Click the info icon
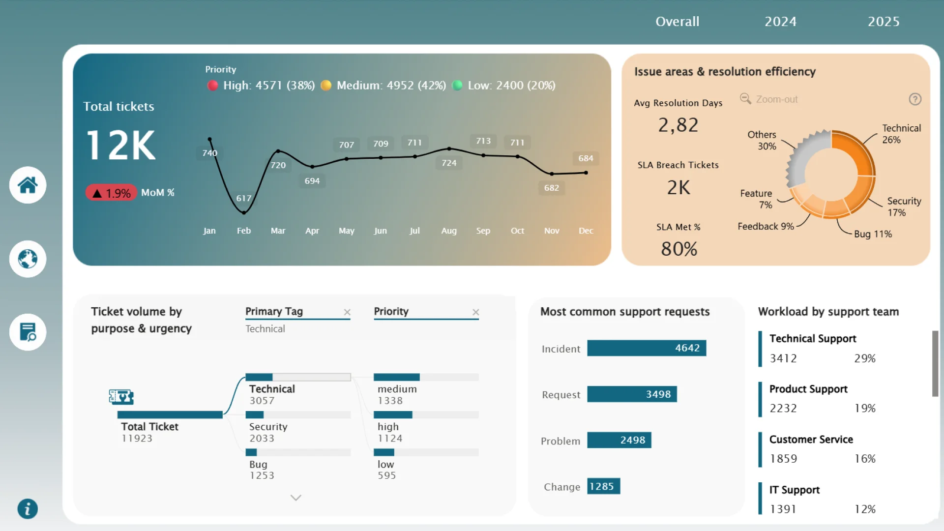The image size is (944, 531). [x=28, y=509]
